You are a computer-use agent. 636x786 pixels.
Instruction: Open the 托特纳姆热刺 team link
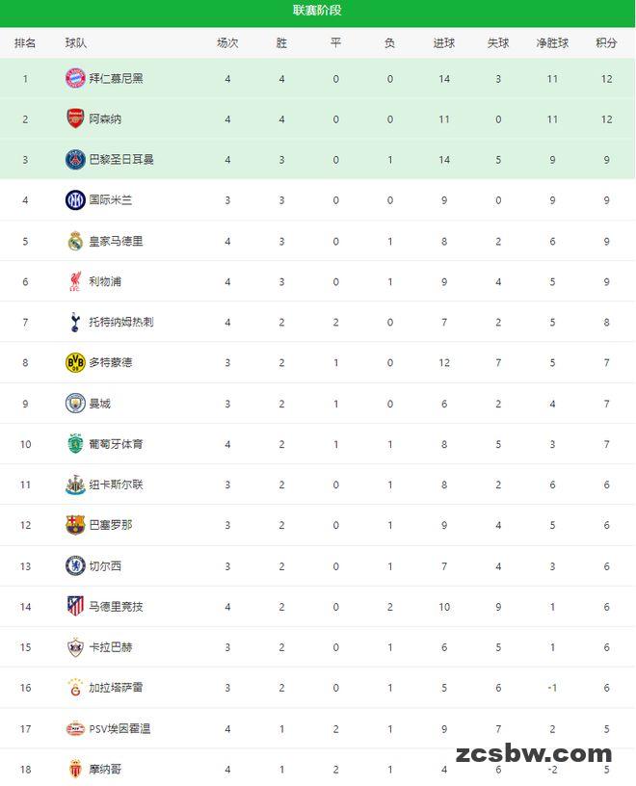(x=120, y=322)
